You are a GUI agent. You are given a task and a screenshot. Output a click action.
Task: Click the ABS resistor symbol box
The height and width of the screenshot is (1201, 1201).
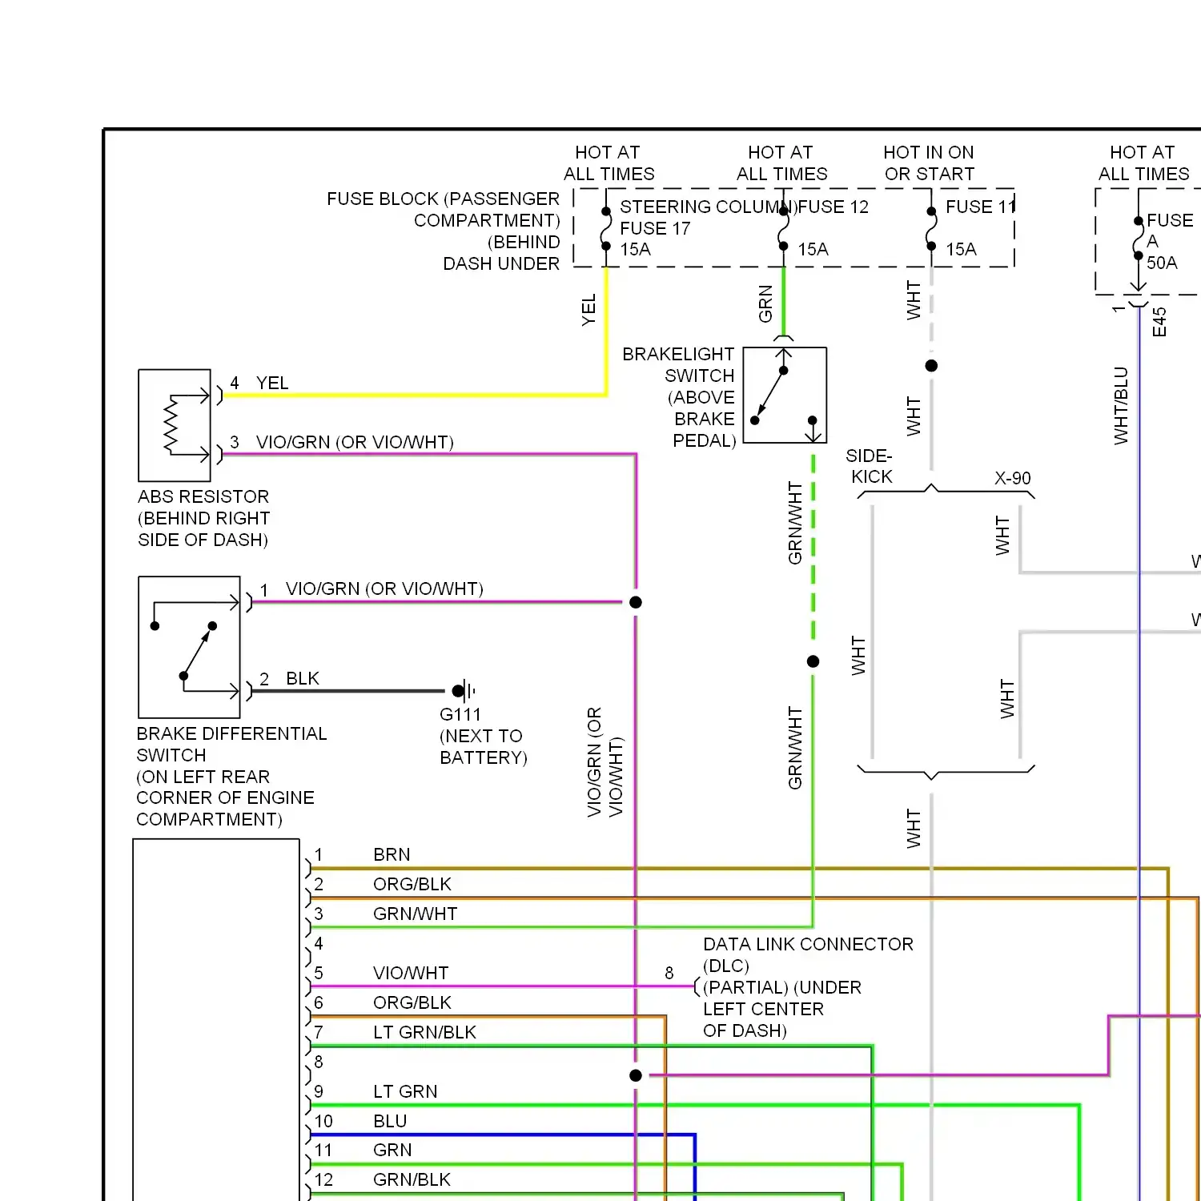click(175, 425)
